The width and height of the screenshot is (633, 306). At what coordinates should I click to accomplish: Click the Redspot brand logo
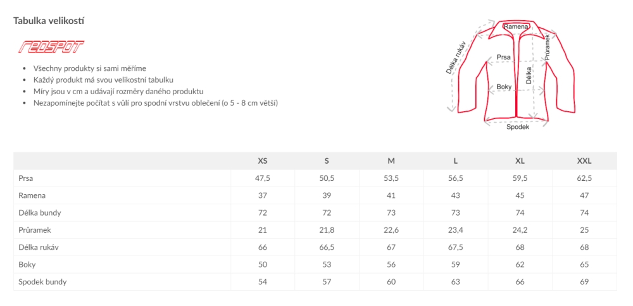coord(51,47)
